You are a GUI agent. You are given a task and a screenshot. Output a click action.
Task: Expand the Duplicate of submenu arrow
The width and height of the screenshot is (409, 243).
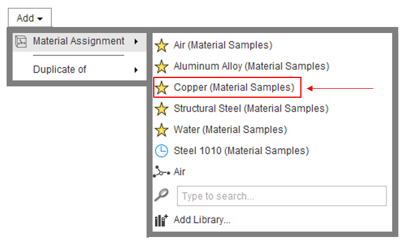(136, 70)
